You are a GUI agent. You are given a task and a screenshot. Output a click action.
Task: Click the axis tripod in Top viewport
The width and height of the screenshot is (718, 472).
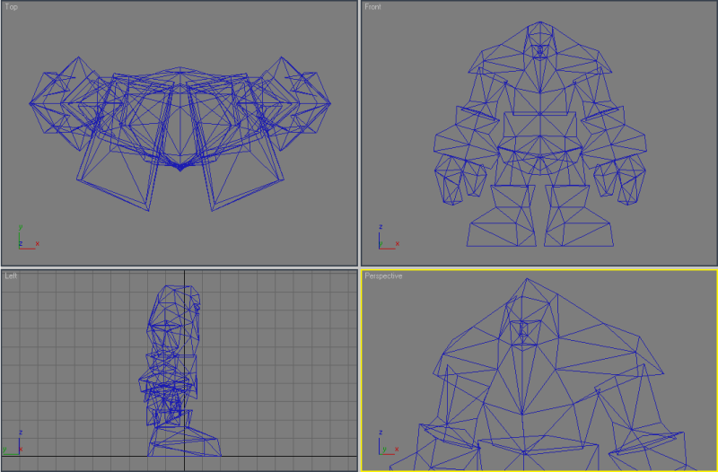[x=29, y=237]
